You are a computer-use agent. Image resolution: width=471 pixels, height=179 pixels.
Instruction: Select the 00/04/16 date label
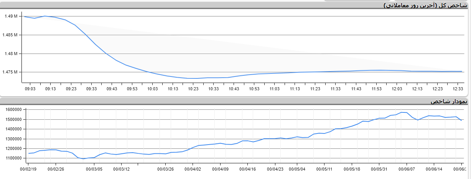(x=248, y=169)
